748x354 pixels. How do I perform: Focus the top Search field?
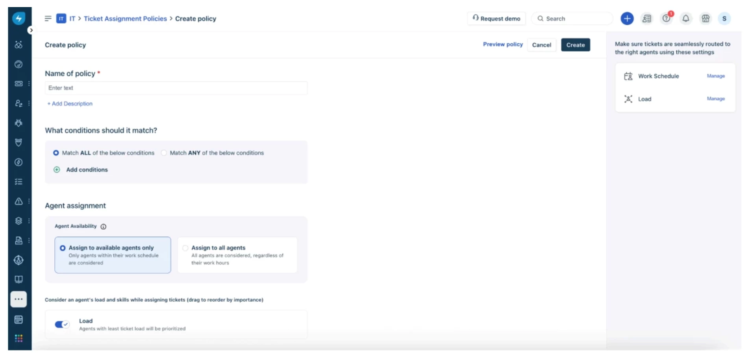[x=572, y=18]
